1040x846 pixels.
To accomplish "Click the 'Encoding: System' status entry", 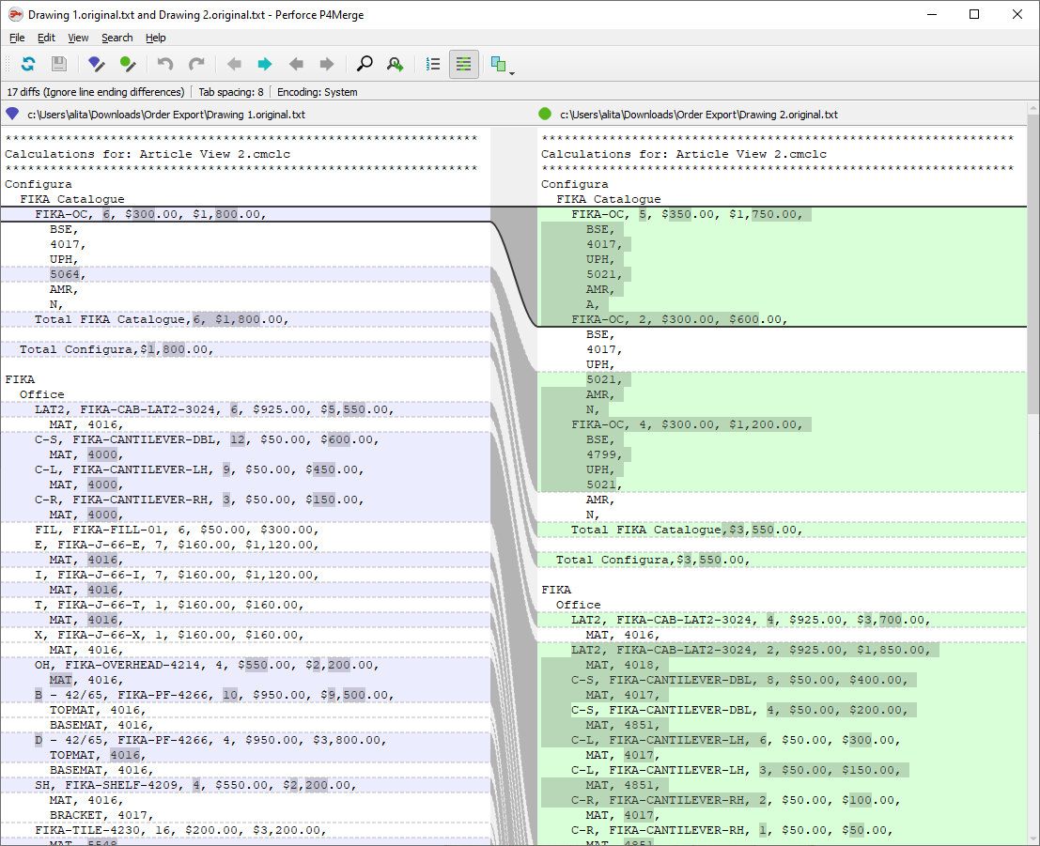I will click(x=317, y=92).
